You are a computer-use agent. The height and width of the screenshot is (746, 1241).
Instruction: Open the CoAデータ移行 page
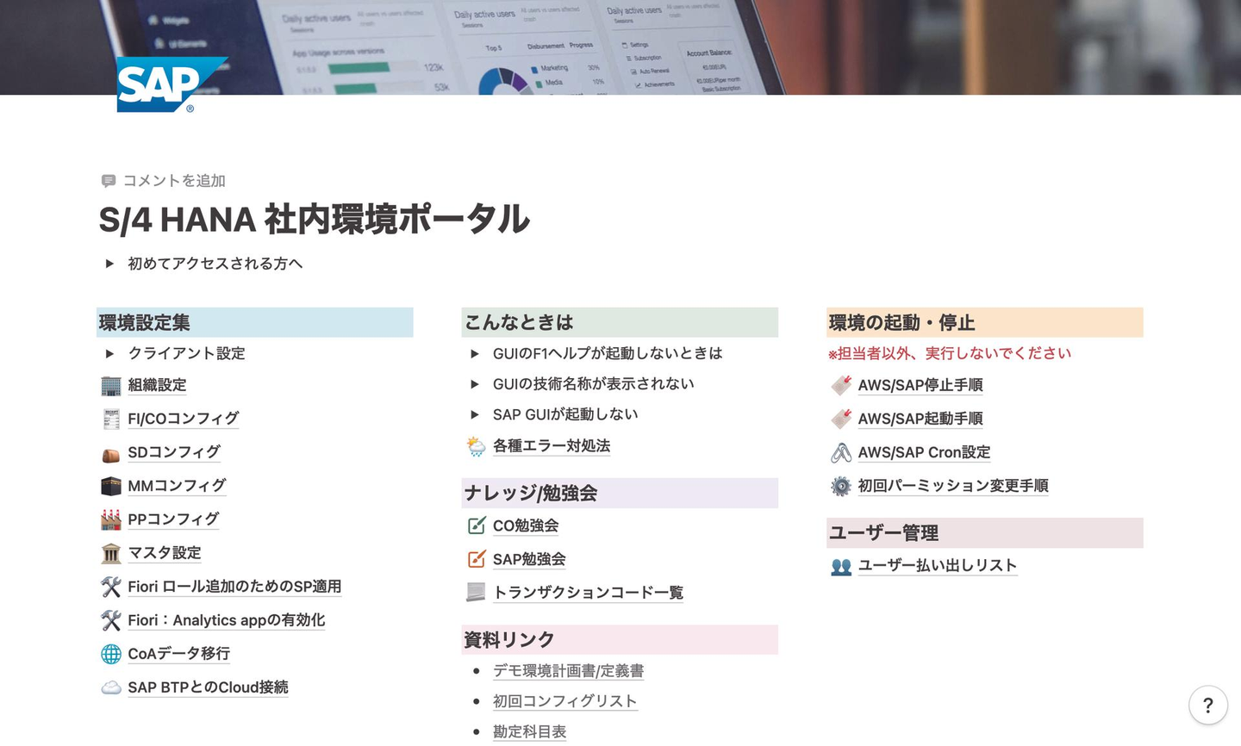point(179,654)
